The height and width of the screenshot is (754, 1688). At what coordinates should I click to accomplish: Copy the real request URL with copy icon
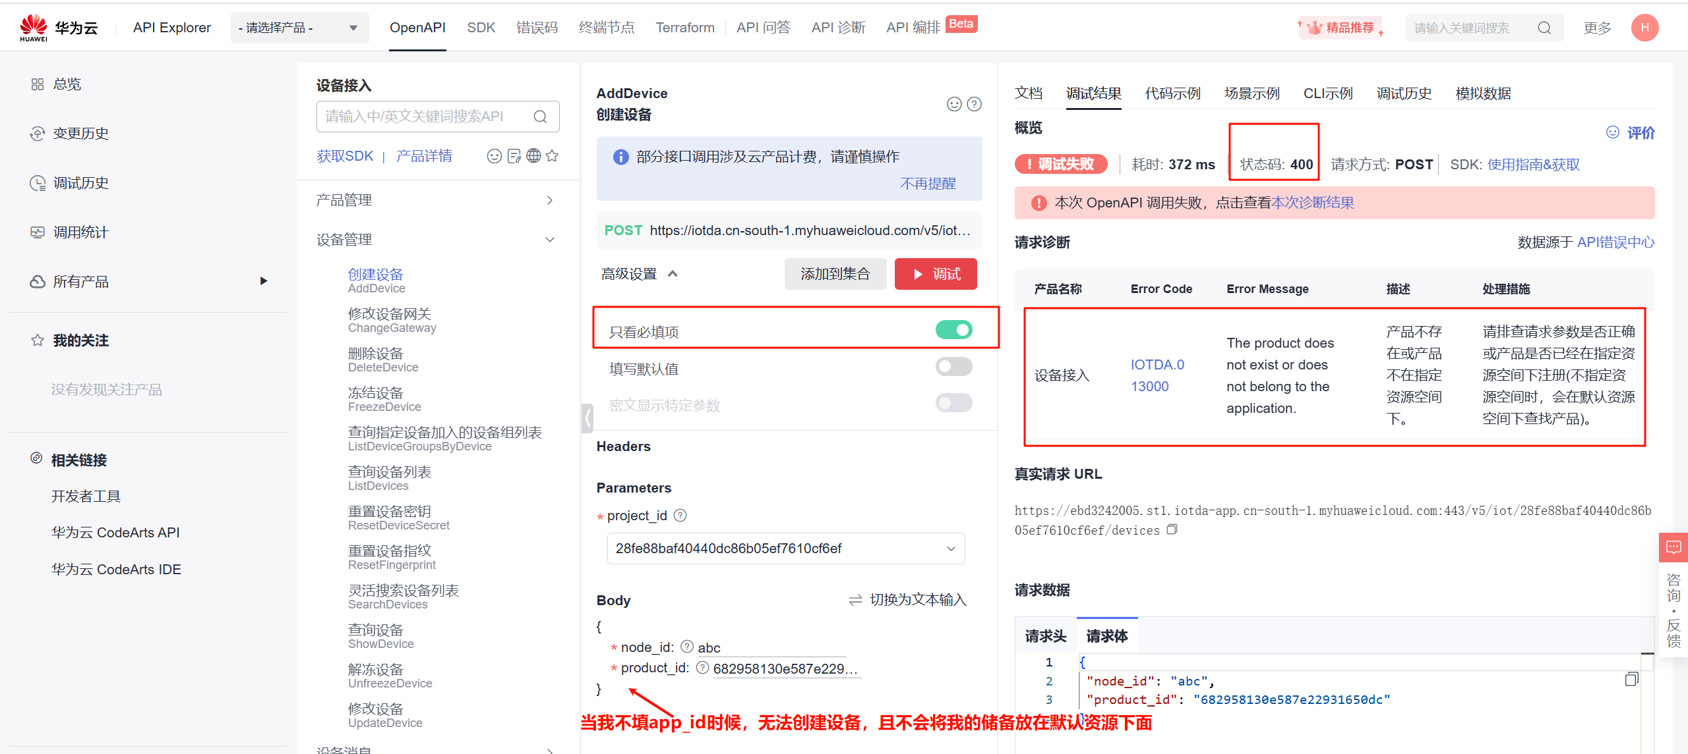point(1172,530)
